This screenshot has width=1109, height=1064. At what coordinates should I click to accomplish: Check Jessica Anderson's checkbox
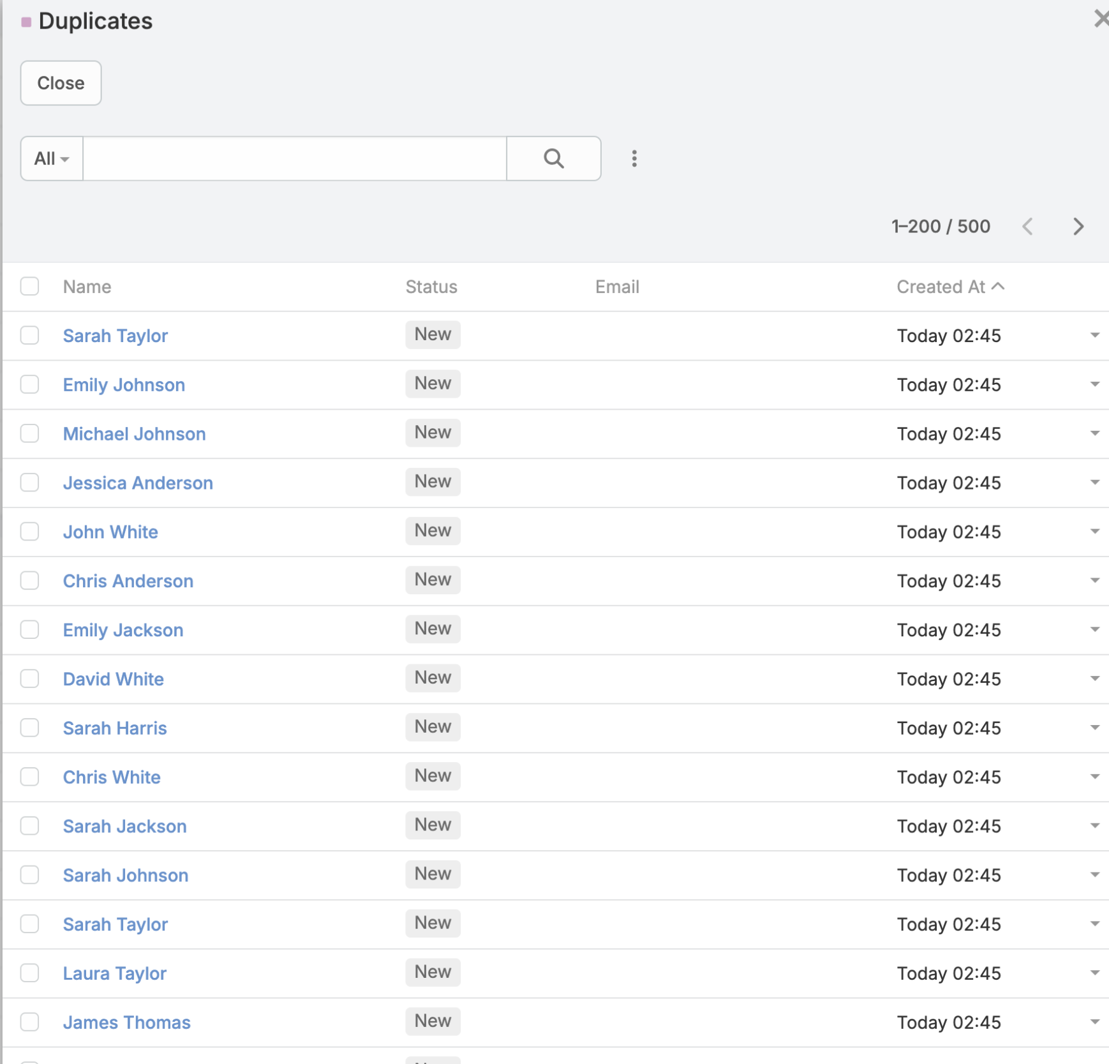click(x=29, y=483)
